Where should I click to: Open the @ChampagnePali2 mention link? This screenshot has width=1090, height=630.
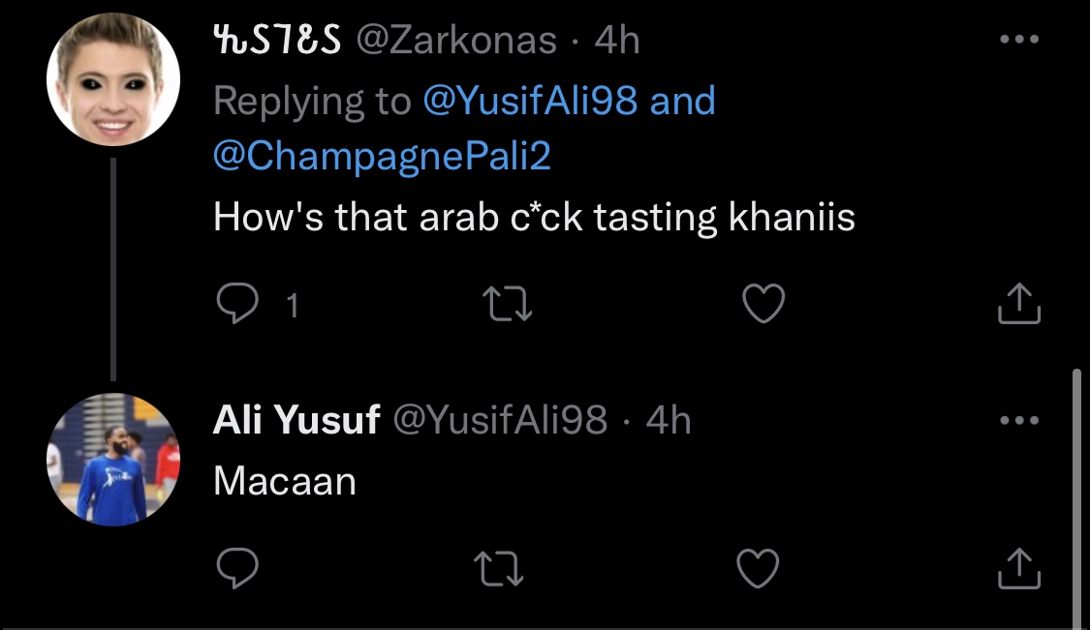point(382,156)
